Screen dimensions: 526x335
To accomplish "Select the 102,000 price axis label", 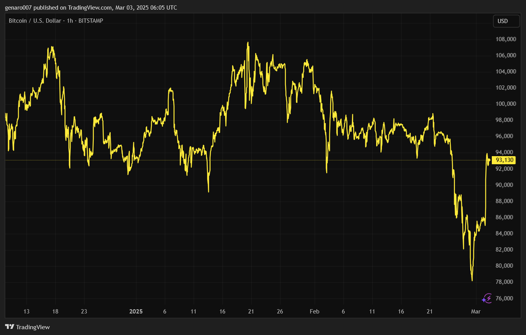I will [x=505, y=88].
